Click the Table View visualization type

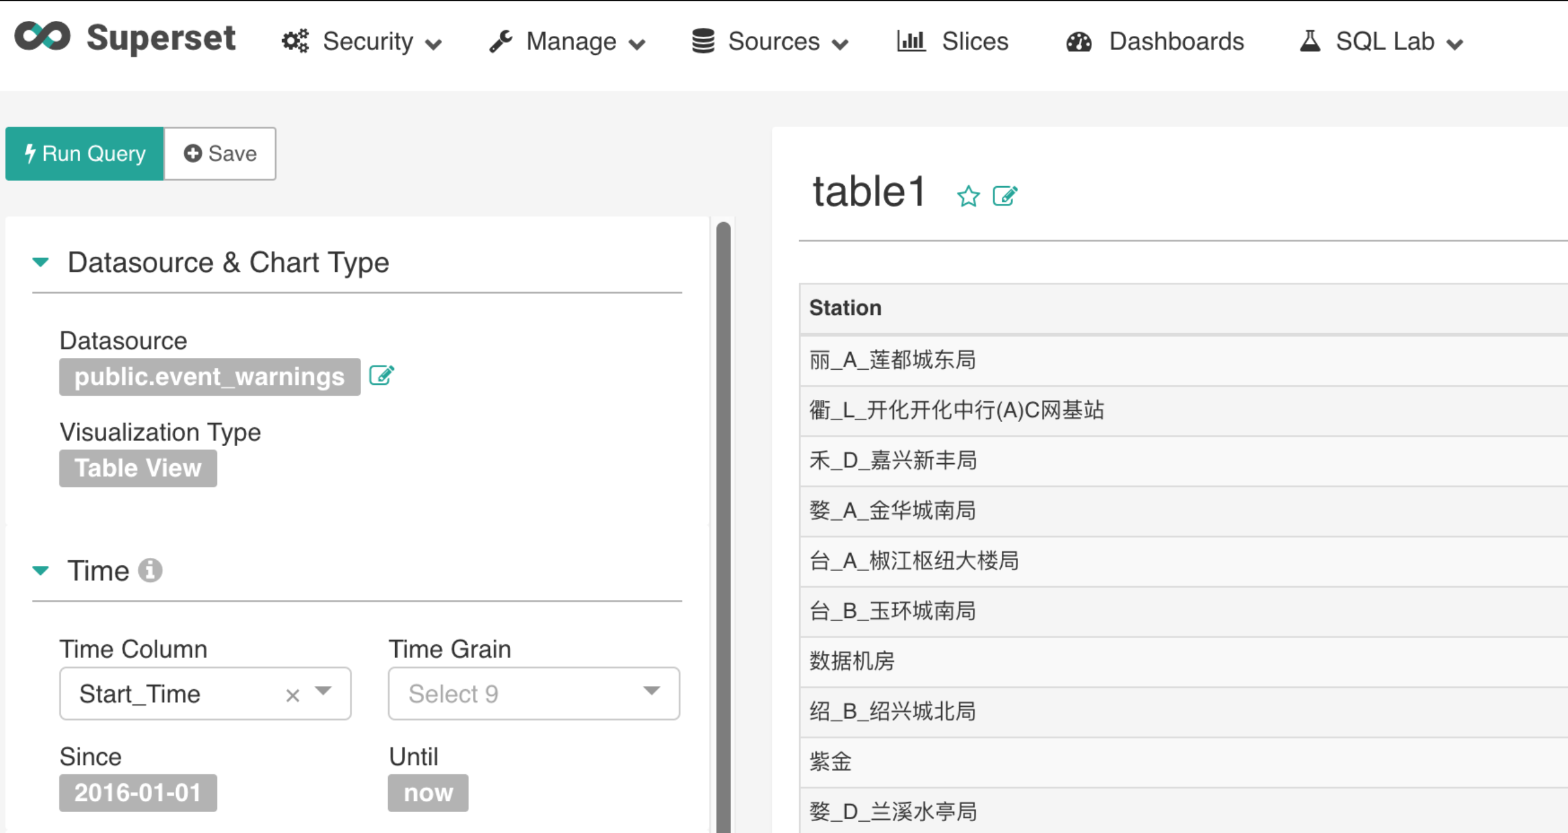click(x=138, y=468)
